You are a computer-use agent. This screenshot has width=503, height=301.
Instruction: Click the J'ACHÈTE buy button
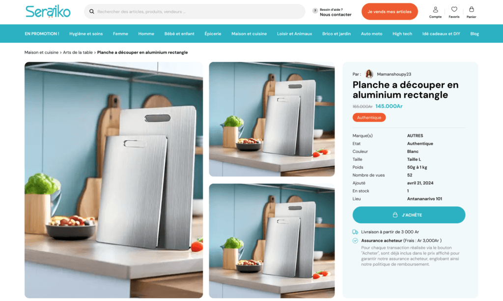click(x=409, y=215)
